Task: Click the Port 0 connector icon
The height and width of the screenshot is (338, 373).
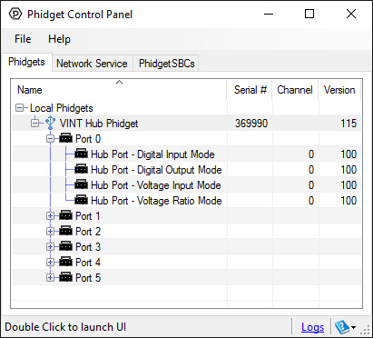Action: click(65, 138)
